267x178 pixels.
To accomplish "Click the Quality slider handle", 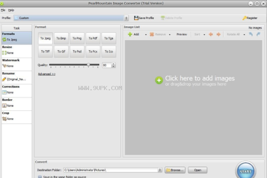I will pyautogui.click(x=88, y=64).
